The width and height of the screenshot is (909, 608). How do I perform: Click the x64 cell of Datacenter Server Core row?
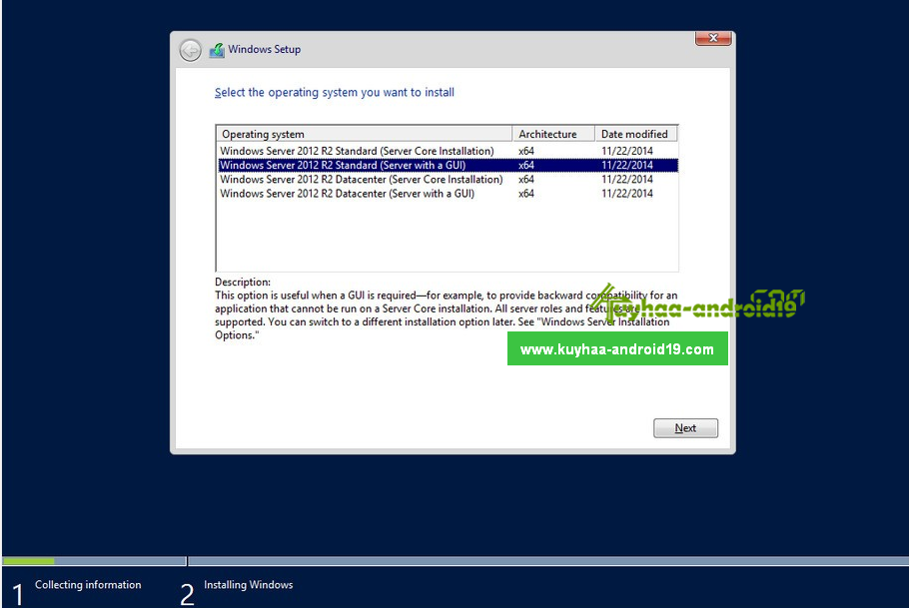click(x=526, y=180)
